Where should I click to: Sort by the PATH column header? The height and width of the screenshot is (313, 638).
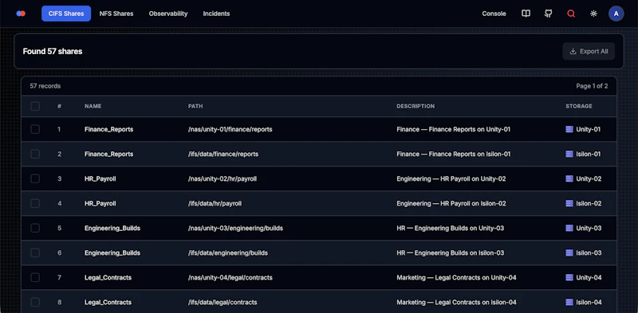[195, 106]
